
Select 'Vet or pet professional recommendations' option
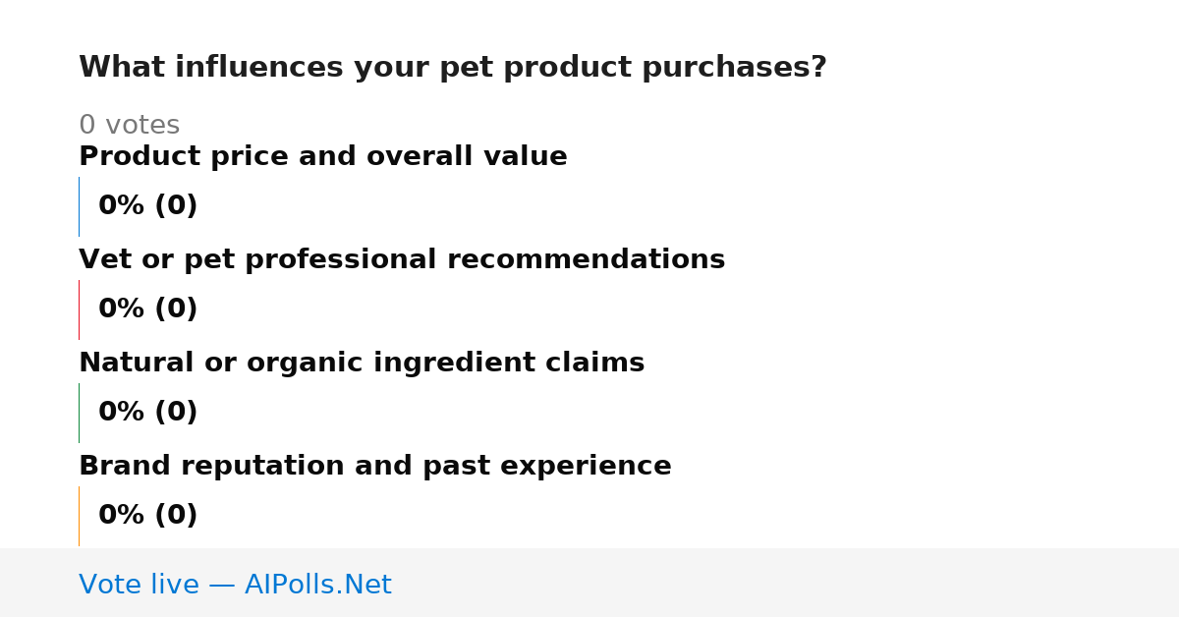click(402, 260)
